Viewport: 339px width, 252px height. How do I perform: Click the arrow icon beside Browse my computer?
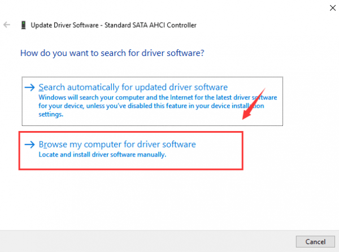tap(29, 145)
